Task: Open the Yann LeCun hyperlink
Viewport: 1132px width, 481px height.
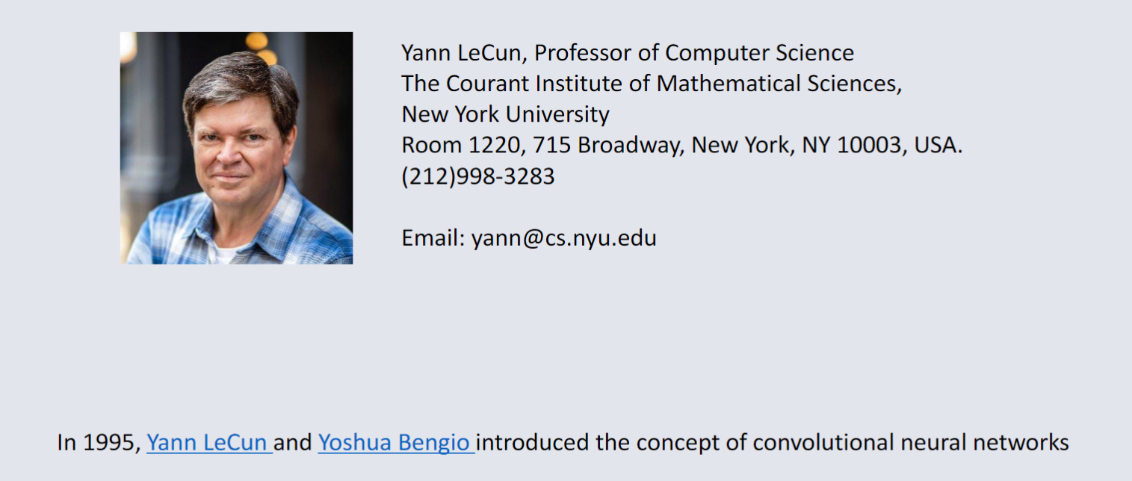Action: pyautogui.click(x=208, y=443)
